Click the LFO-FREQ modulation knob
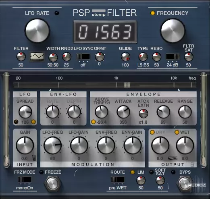The height and width of the screenshot is (199, 210). coord(52,145)
